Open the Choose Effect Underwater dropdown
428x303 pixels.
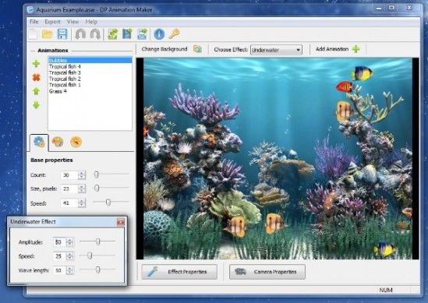pyautogui.click(x=276, y=50)
